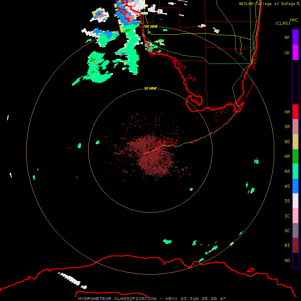The height and width of the screenshot is (301, 301).
Task: Click the IC pink legend swatch
Action: click(x=295, y=216)
